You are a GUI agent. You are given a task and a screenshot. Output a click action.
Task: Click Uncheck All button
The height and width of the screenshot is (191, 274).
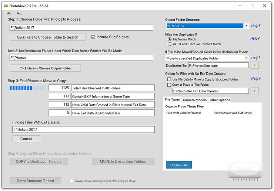[179, 165]
